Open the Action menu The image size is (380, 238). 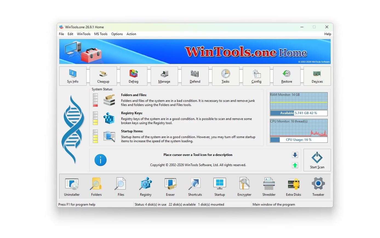click(131, 34)
